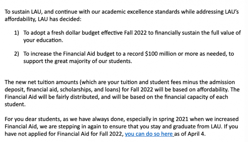Click the list number '2)' marker
The image size is (248, 142).
pyautogui.click(x=17, y=54)
